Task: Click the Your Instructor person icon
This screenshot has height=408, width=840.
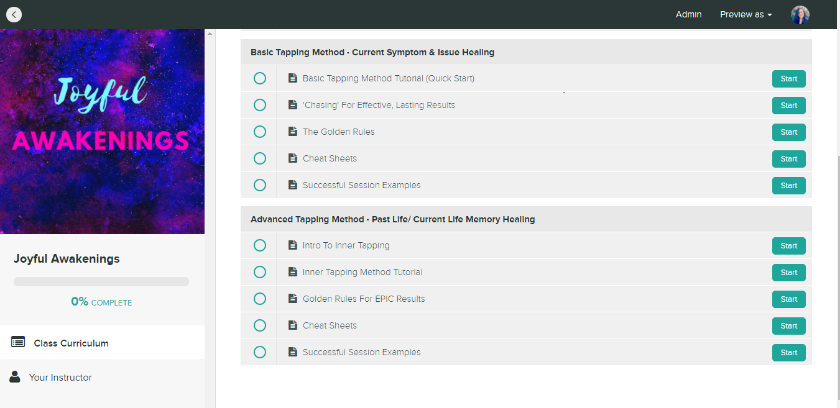Action: pyautogui.click(x=15, y=376)
